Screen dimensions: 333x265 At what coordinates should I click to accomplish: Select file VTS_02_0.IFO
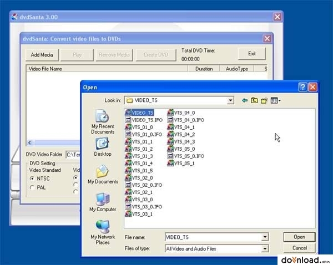point(144,185)
